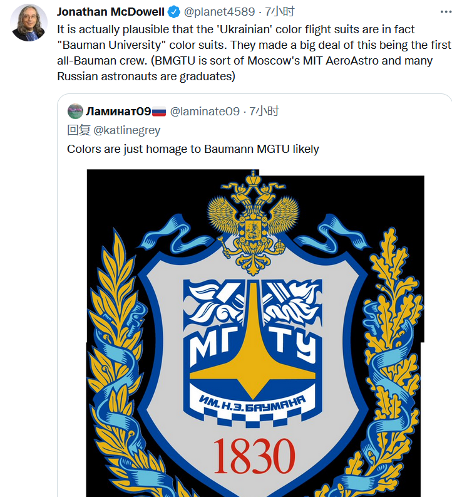This screenshot has height=497, width=452.
Task: Open the @katlinegrey mention
Action: click(x=126, y=130)
